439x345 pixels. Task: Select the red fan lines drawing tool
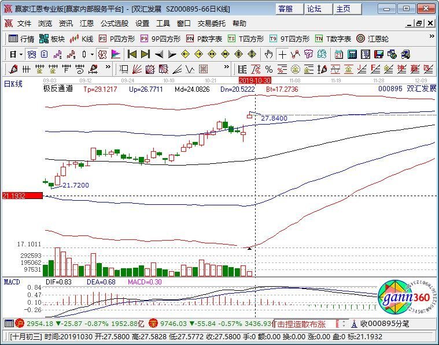(137, 69)
